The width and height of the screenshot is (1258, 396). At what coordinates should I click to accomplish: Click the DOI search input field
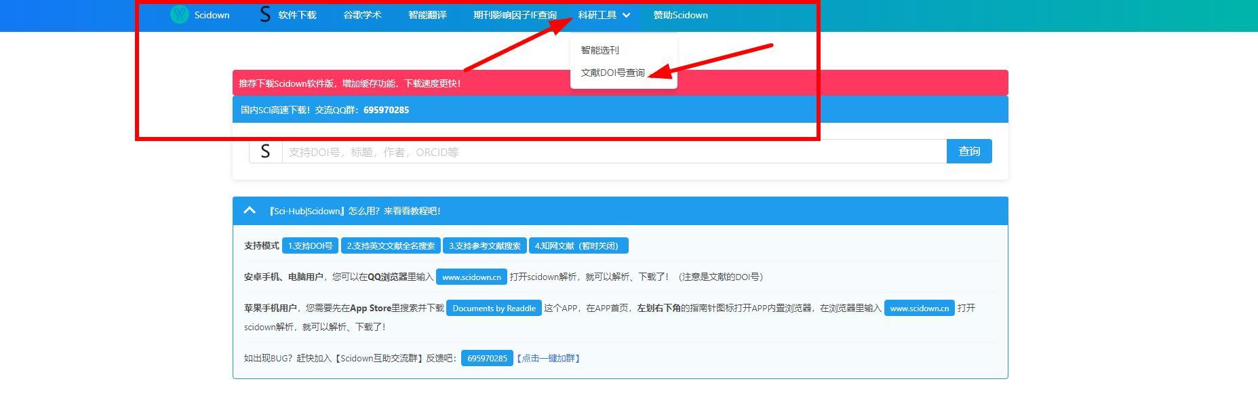point(614,151)
